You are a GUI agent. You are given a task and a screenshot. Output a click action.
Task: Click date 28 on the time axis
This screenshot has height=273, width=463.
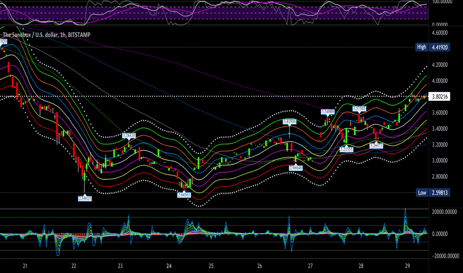pyautogui.click(x=361, y=266)
